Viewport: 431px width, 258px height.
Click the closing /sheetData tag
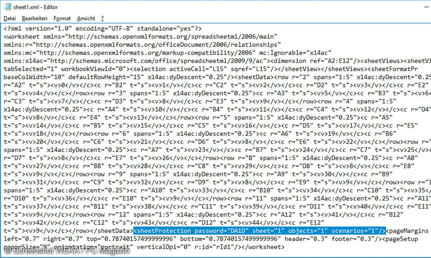click(112, 231)
